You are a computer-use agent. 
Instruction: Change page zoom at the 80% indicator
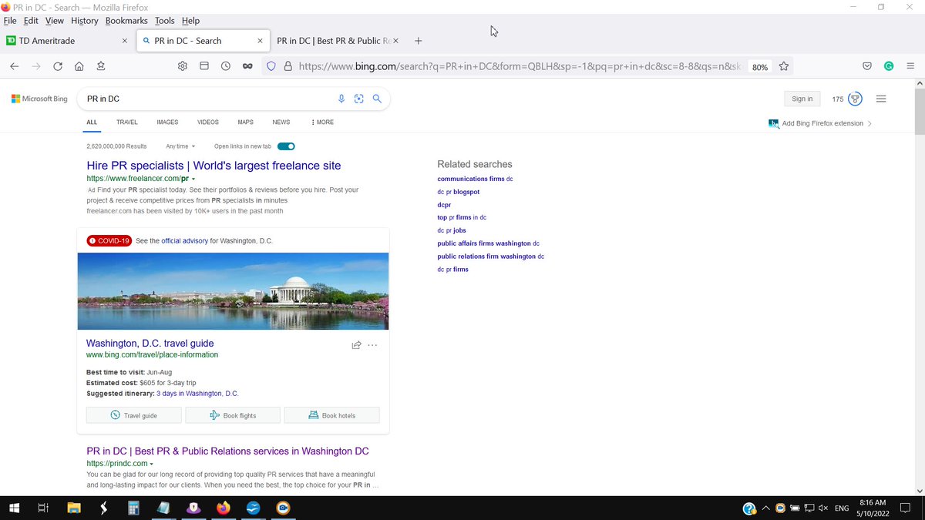pyautogui.click(x=760, y=67)
